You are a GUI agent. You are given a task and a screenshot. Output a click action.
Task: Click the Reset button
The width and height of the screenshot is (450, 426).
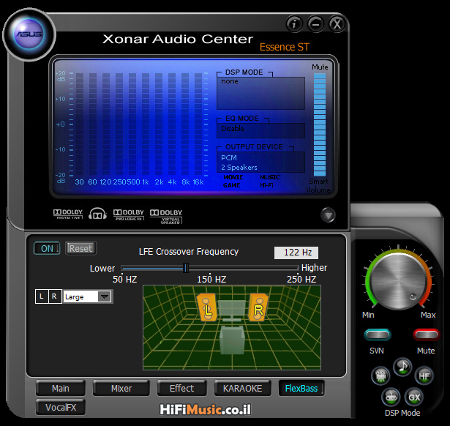click(80, 248)
